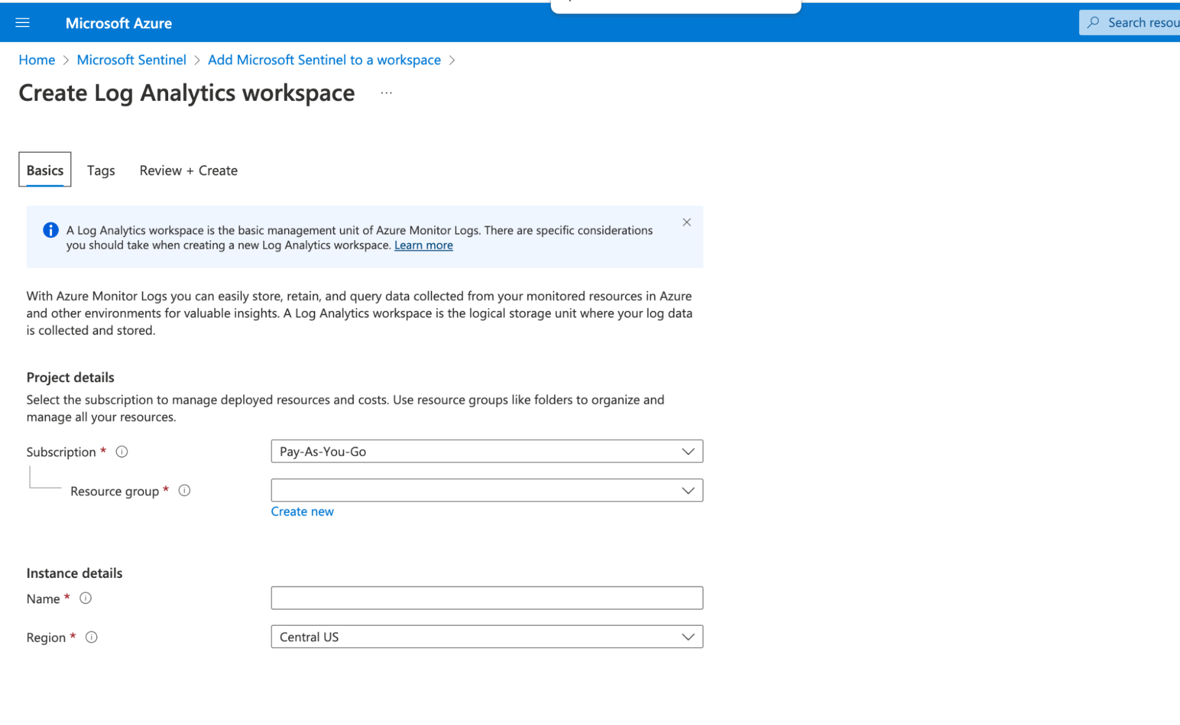The image size is (1180, 725).
Task: Click the info icon next to Name
Action: point(85,597)
